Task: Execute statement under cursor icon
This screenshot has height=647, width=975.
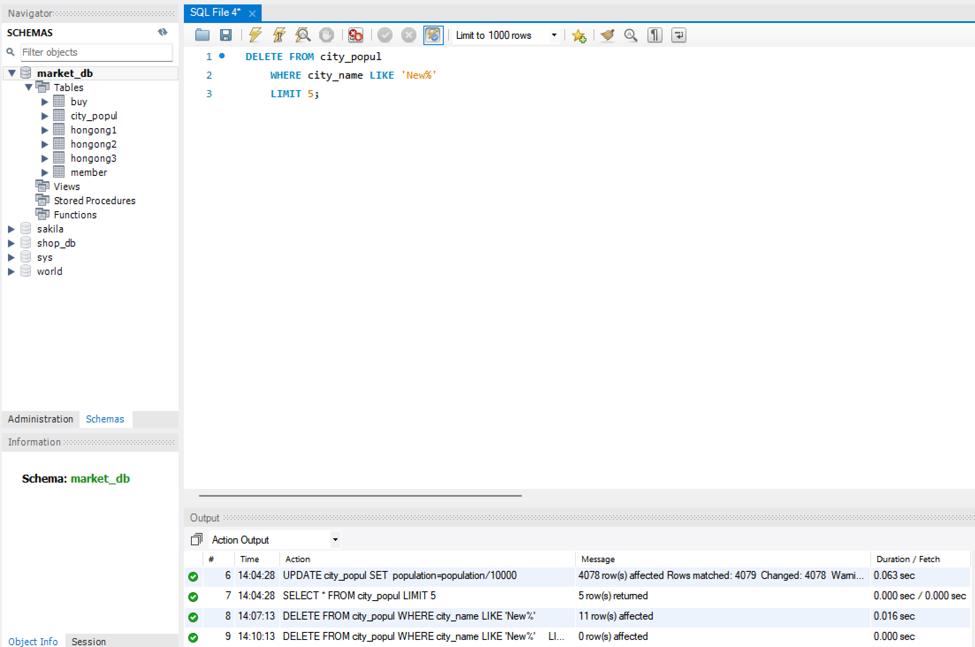Action: pos(279,35)
